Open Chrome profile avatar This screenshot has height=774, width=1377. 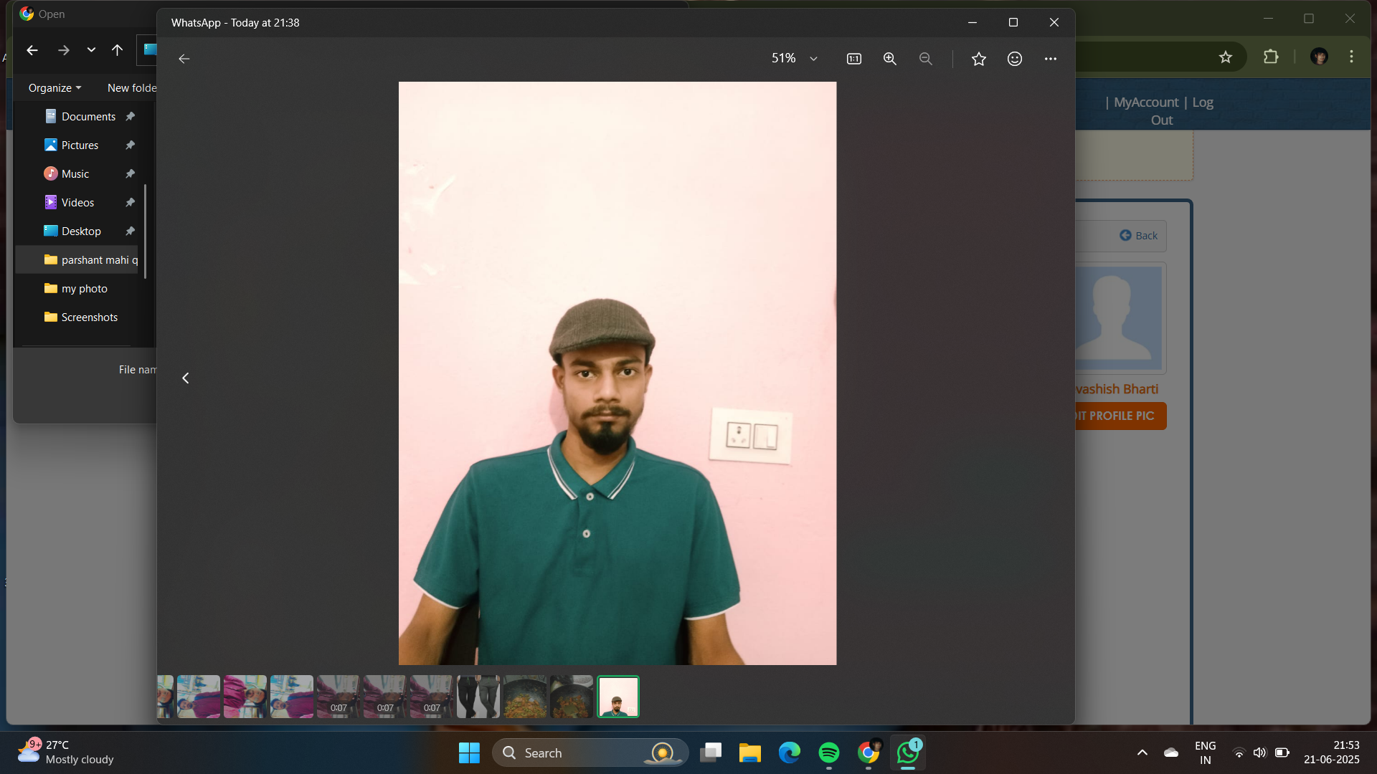[x=1320, y=57]
